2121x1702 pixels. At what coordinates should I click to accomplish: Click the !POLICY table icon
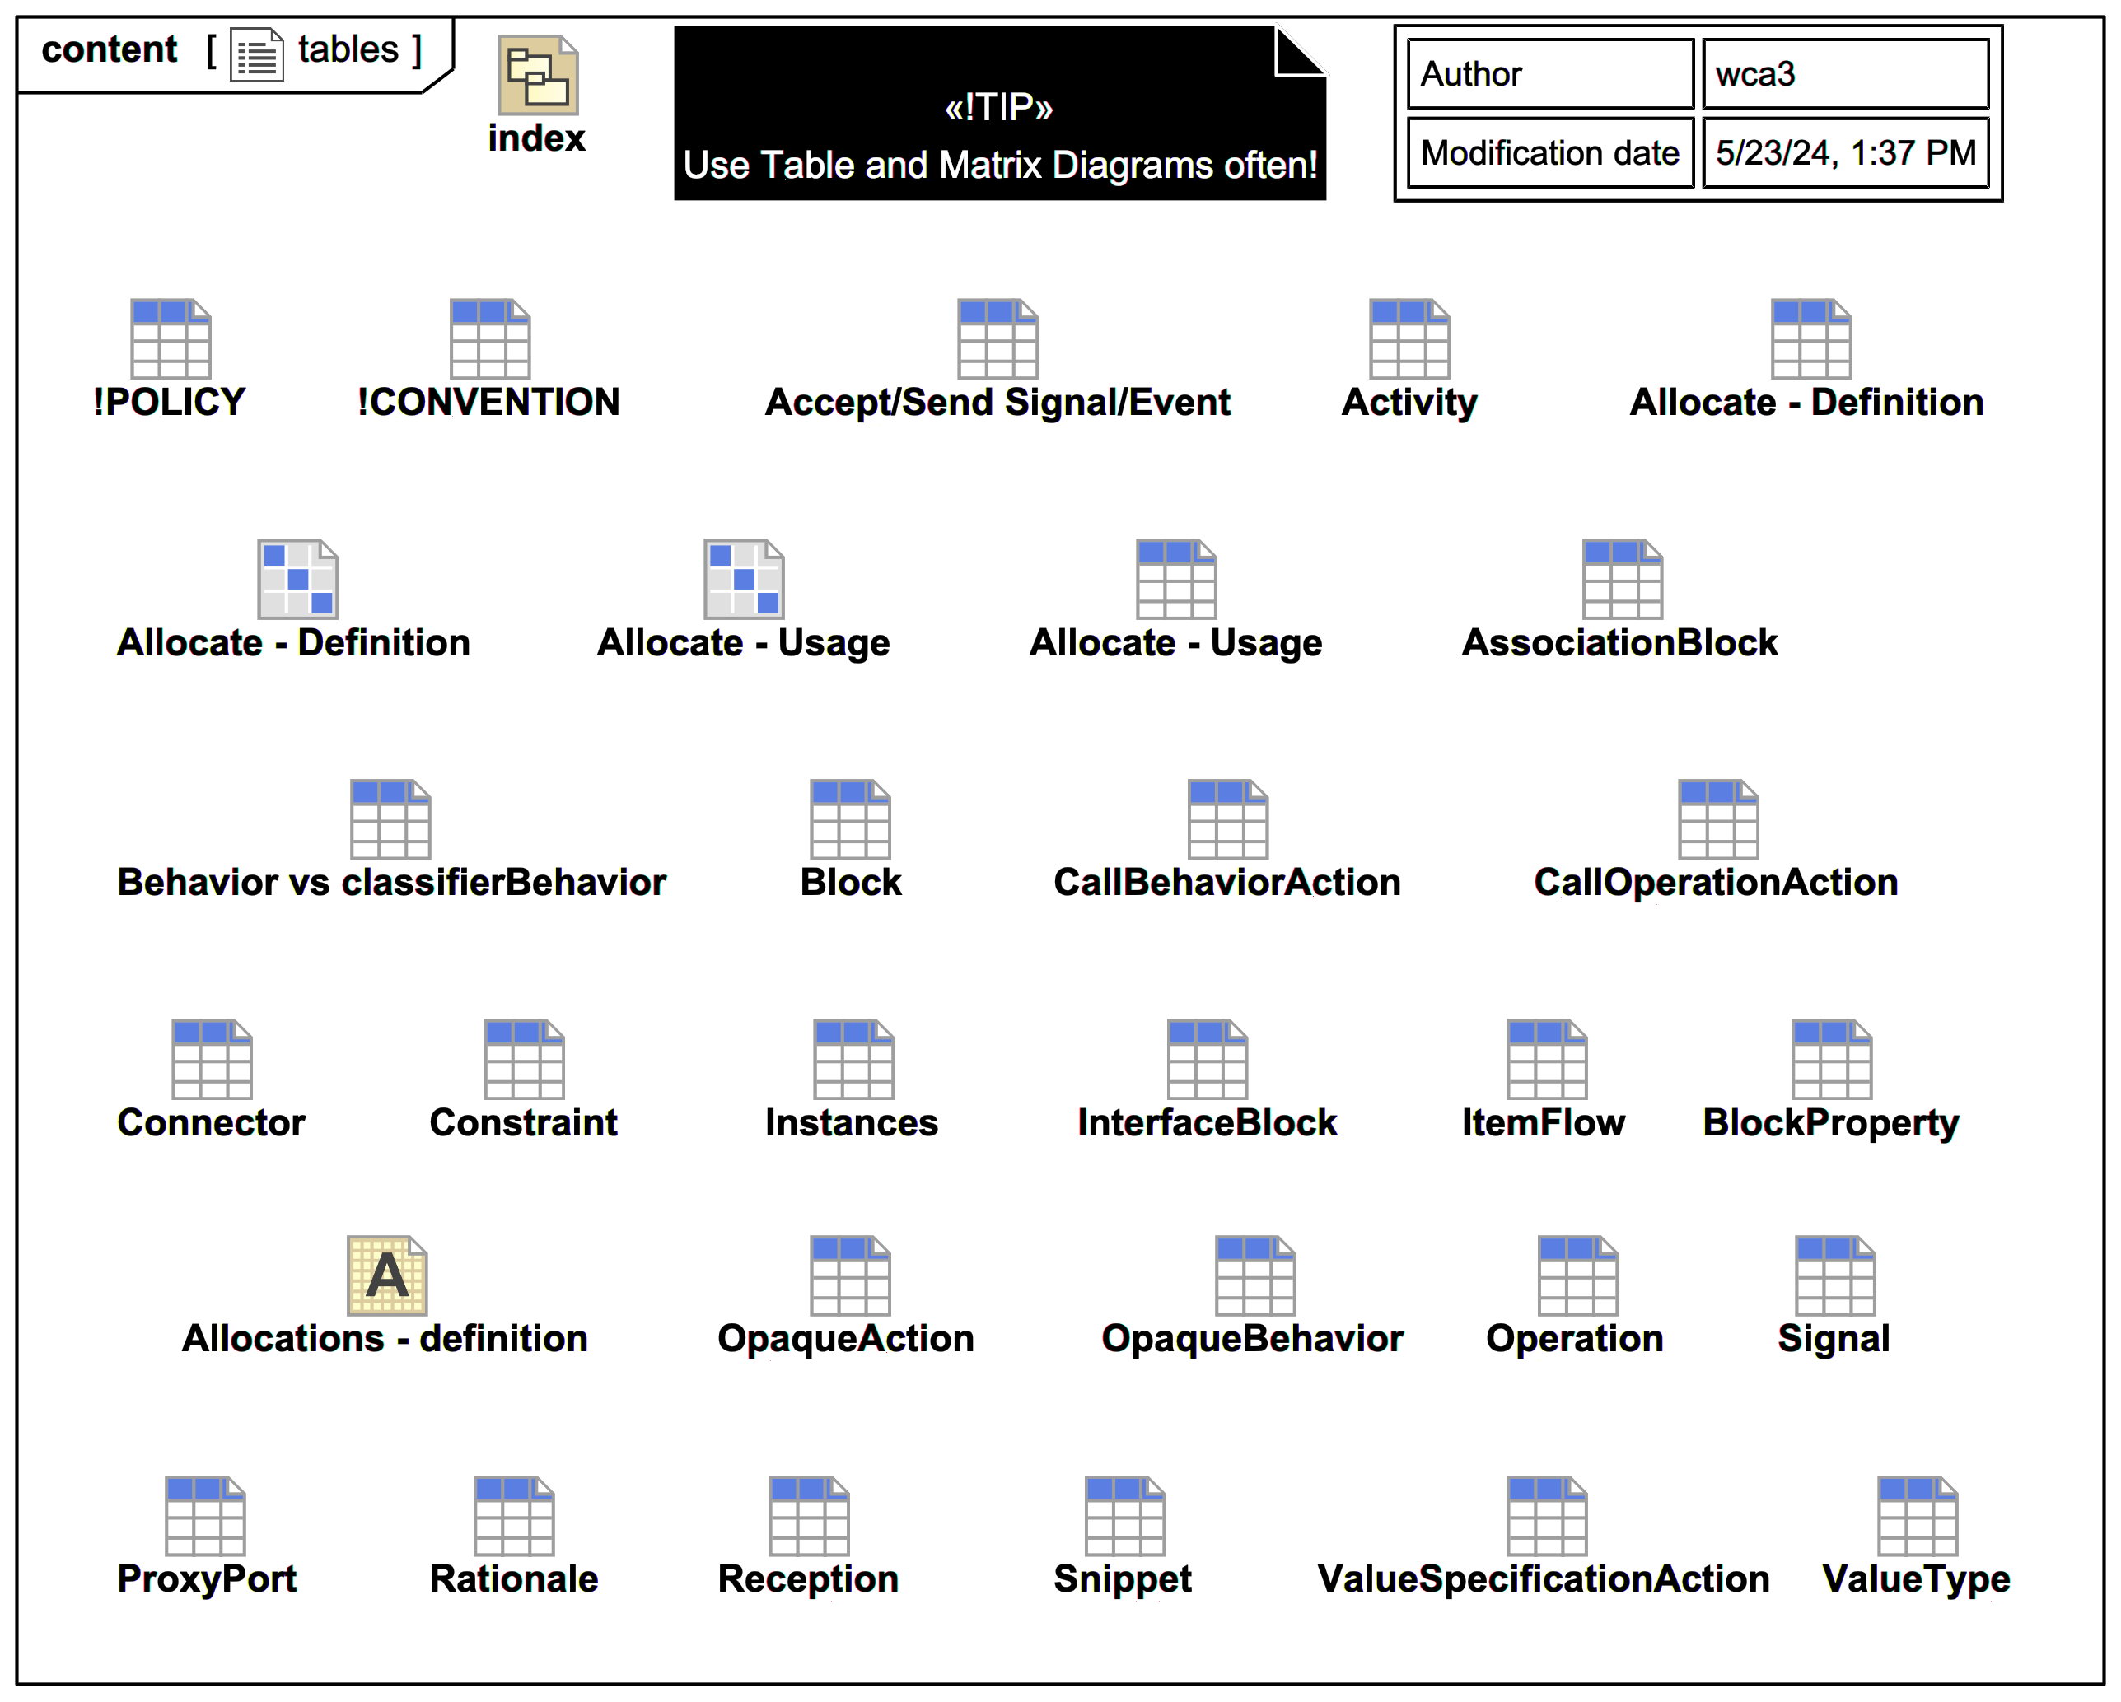(171, 339)
